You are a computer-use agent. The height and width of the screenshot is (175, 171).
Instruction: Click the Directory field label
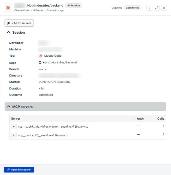(x=16, y=75)
